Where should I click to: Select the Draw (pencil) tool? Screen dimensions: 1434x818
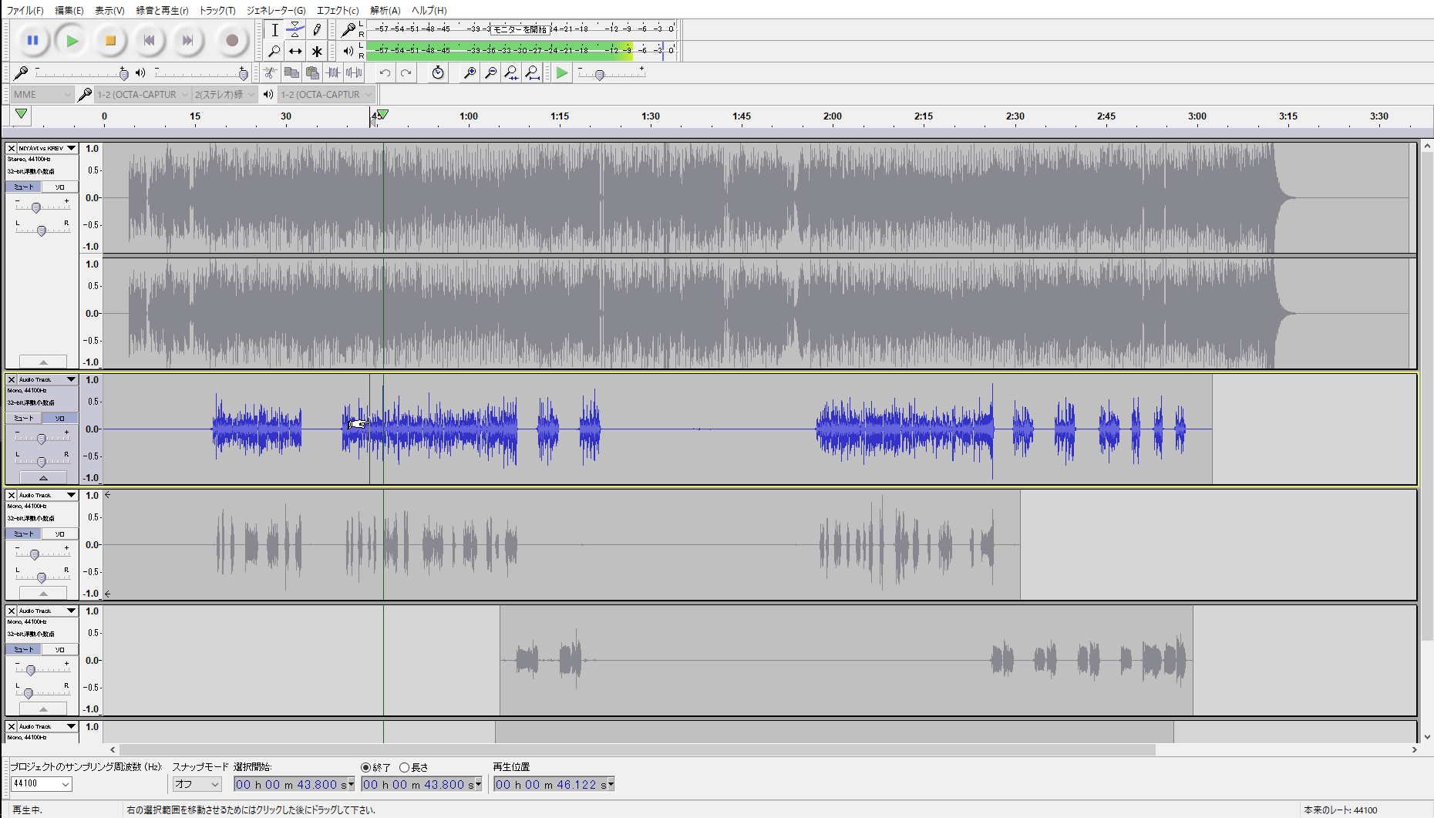tap(317, 30)
